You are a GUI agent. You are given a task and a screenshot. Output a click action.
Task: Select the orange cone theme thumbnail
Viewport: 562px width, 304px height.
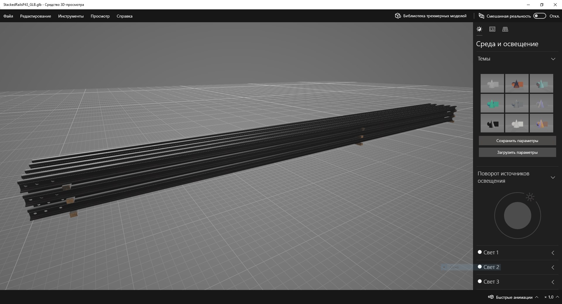(x=517, y=83)
